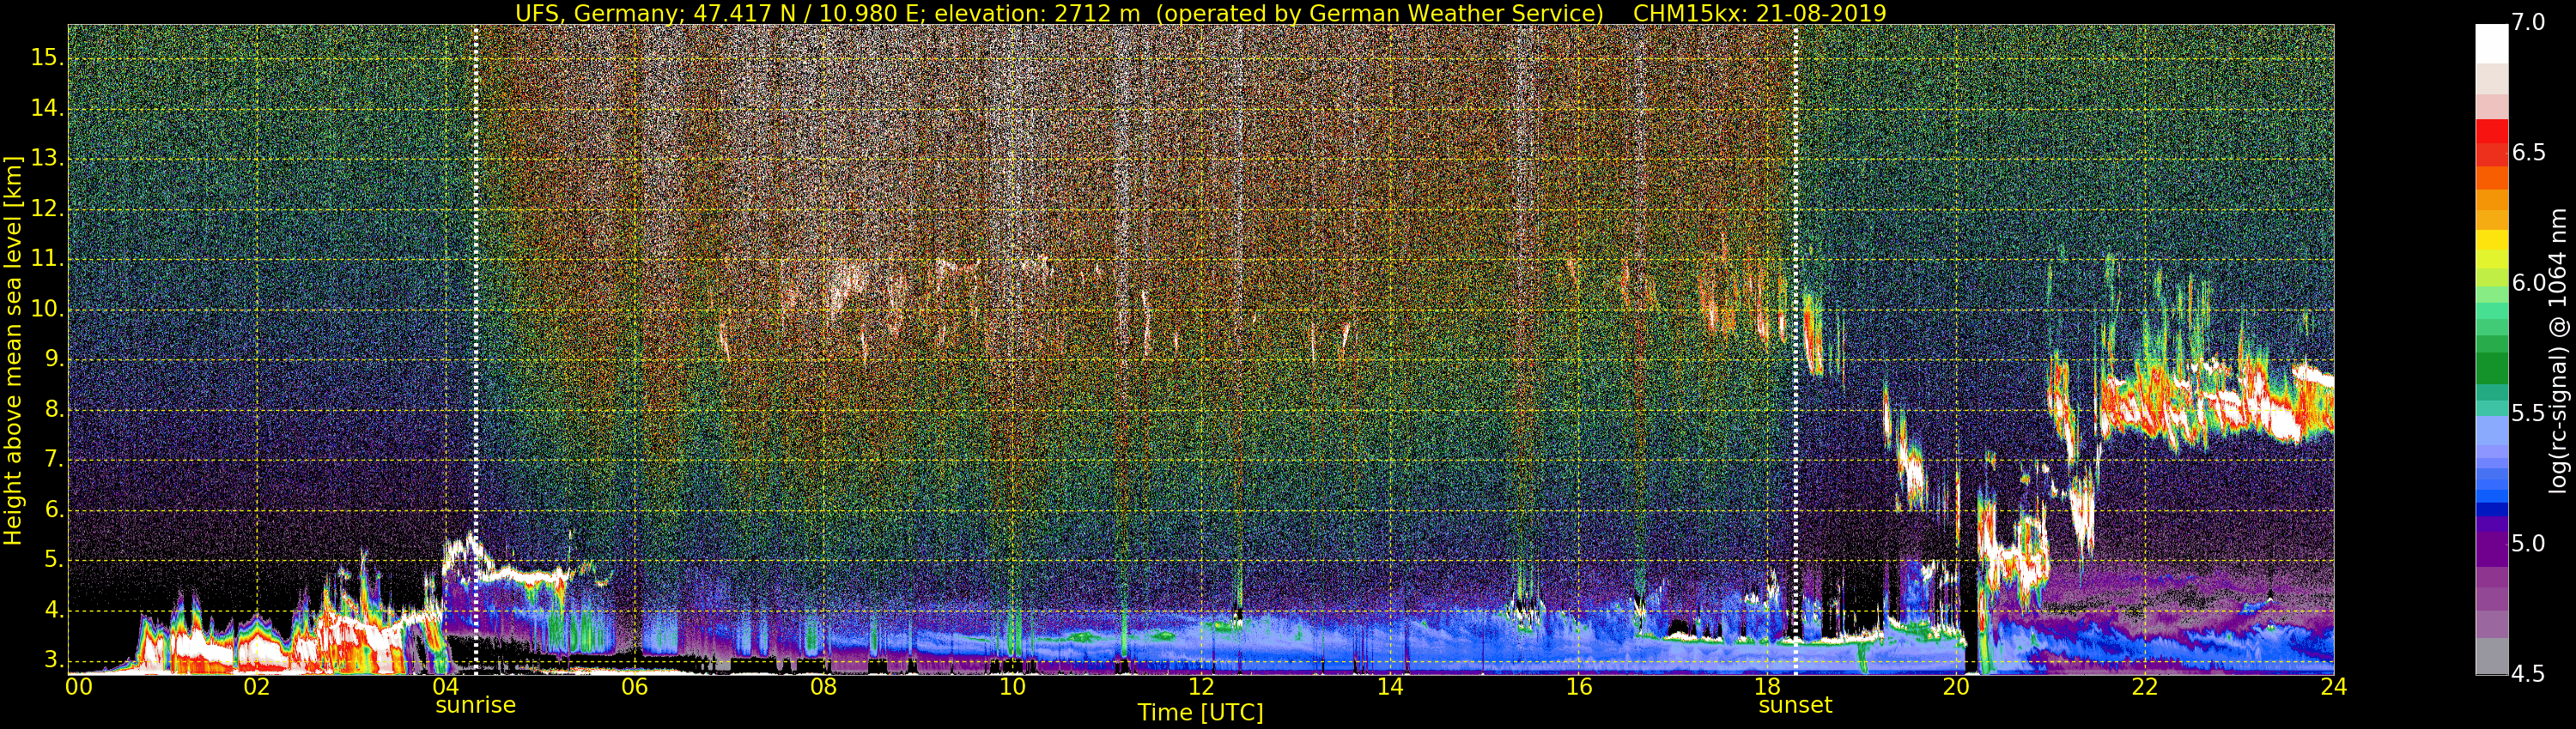The width and height of the screenshot is (2576, 729).
Task: Click the "7." height axis tick label
Action: 52,461
